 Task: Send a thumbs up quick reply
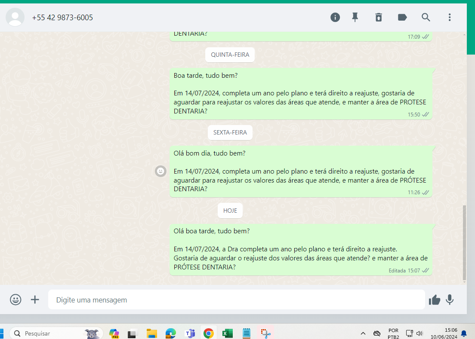tap(435, 300)
